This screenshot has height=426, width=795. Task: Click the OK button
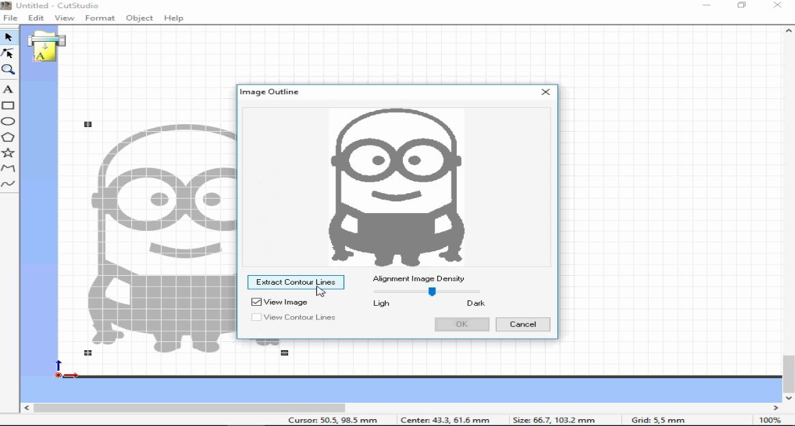click(x=462, y=324)
